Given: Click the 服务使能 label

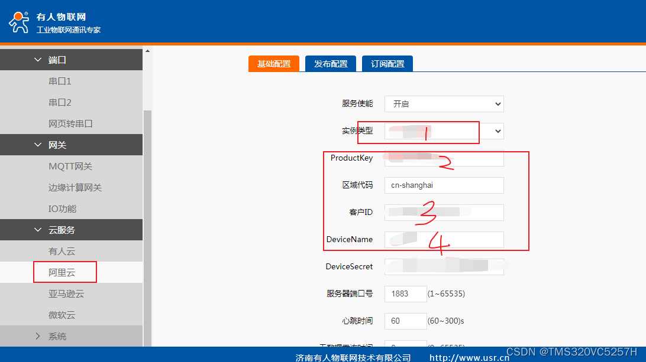Looking at the screenshot, I should click(x=357, y=104).
